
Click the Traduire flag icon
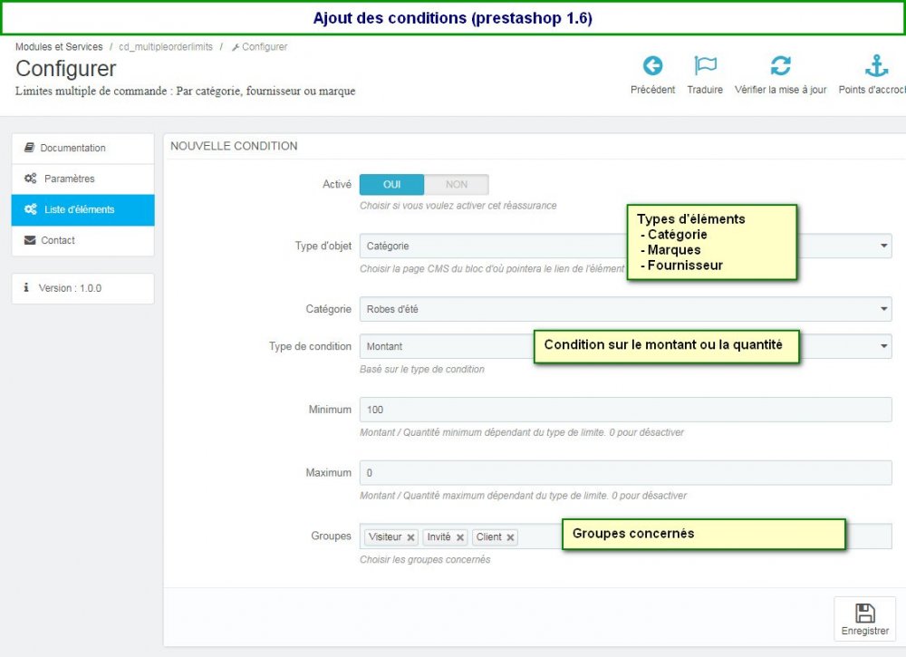click(705, 66)
